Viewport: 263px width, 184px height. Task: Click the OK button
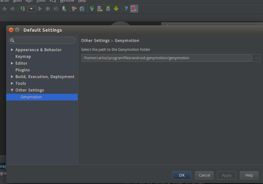pyautogui.click(x=182, y=175)
